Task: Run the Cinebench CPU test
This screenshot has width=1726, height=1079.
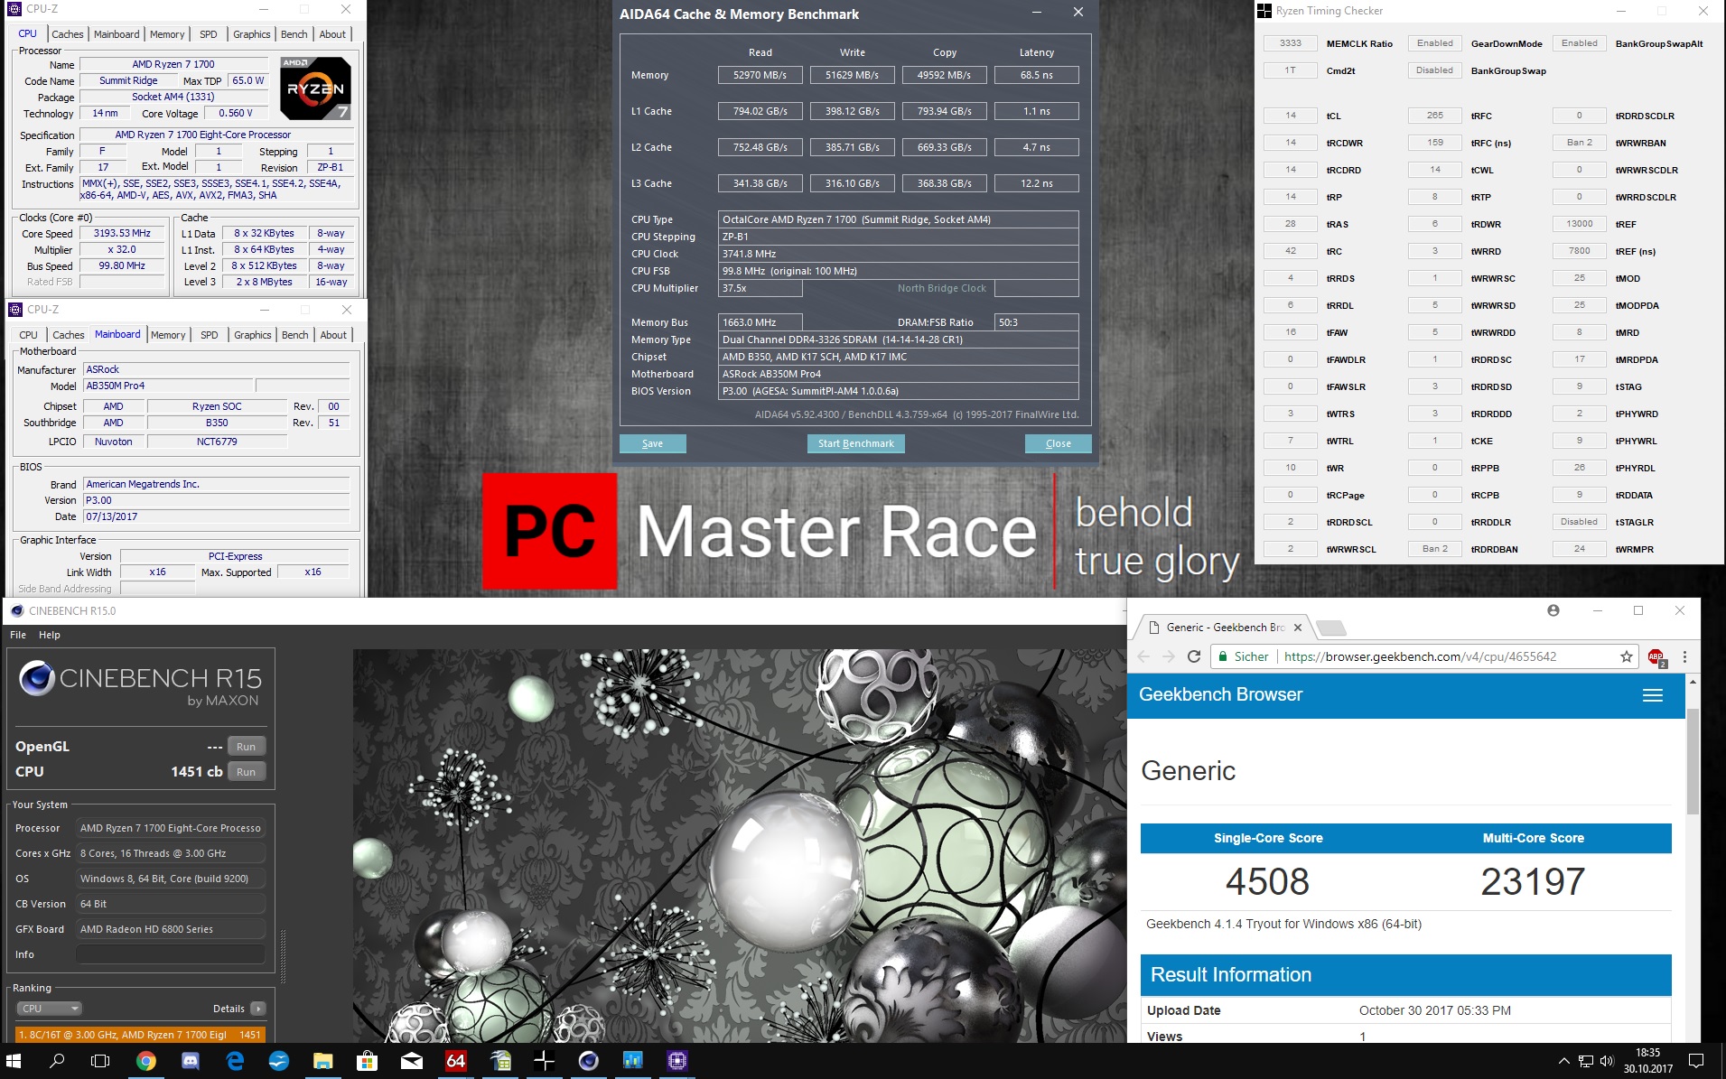Action: pos(247,772)
